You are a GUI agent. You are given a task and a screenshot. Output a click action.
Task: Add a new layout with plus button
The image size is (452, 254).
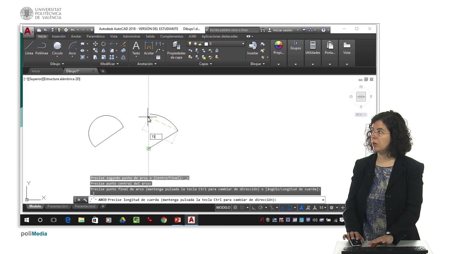(103, 206)
